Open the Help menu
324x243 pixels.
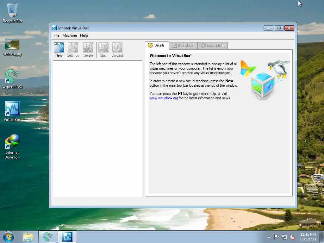click(84, 35)
